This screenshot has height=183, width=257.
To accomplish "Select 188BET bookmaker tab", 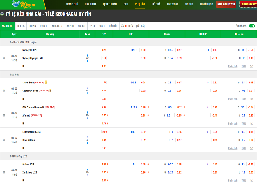I will (x=43, y=26).
